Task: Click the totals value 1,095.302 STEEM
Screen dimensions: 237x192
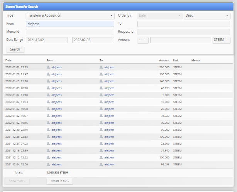Action: [58, 172]
